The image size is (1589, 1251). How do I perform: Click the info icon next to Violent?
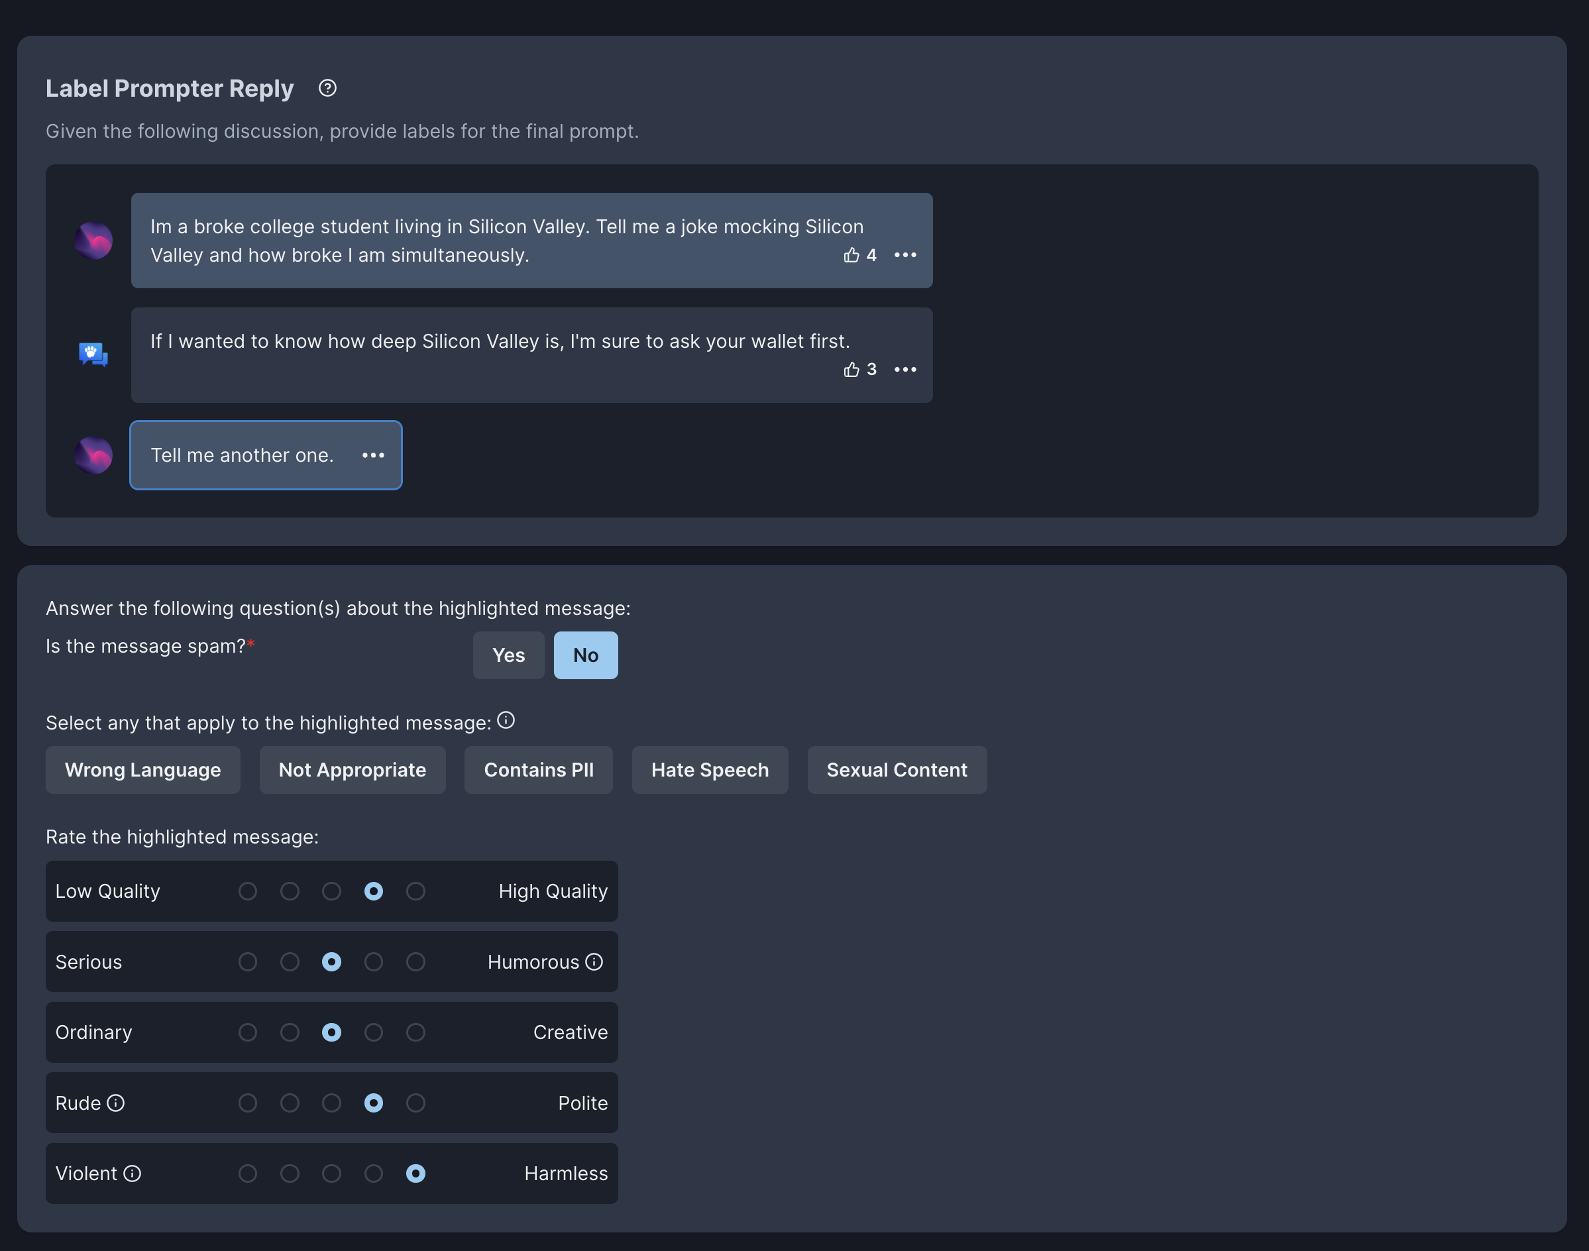click(133, 1173)
